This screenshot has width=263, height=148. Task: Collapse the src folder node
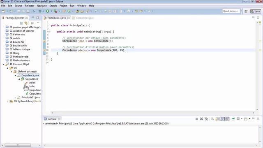point(7,68)
